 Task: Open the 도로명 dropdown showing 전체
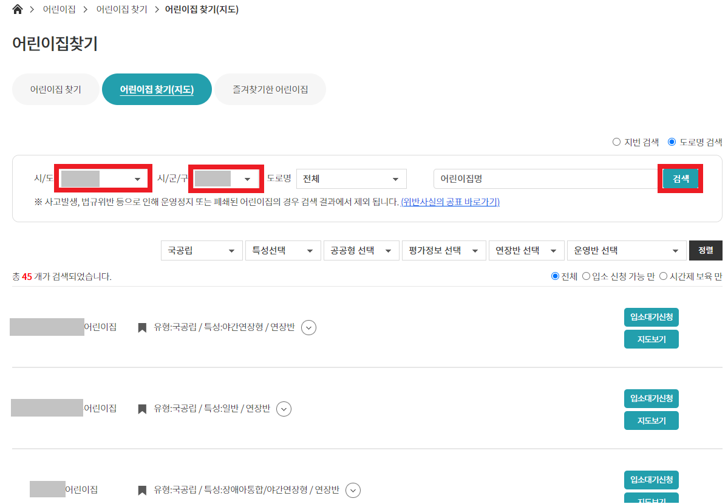coord(351,179)
